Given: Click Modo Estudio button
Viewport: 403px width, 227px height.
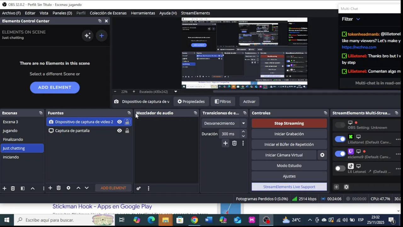Looking at the screenshot, I should (x=289, y=166).
